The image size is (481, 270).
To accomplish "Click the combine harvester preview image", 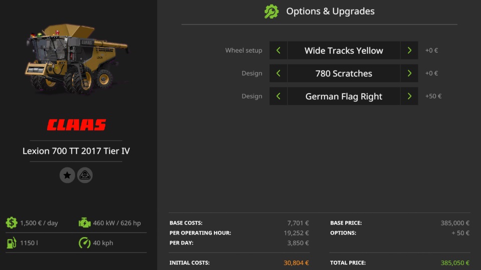I will (x=76, y=60).
